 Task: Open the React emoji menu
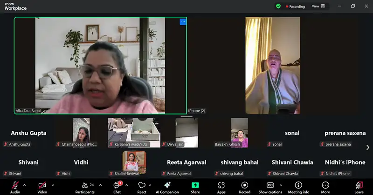coord(142,186)
